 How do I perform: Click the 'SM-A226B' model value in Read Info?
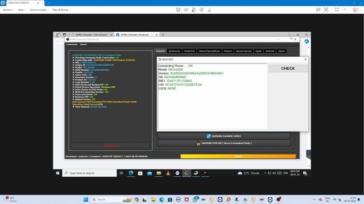(x=176, y=69)
